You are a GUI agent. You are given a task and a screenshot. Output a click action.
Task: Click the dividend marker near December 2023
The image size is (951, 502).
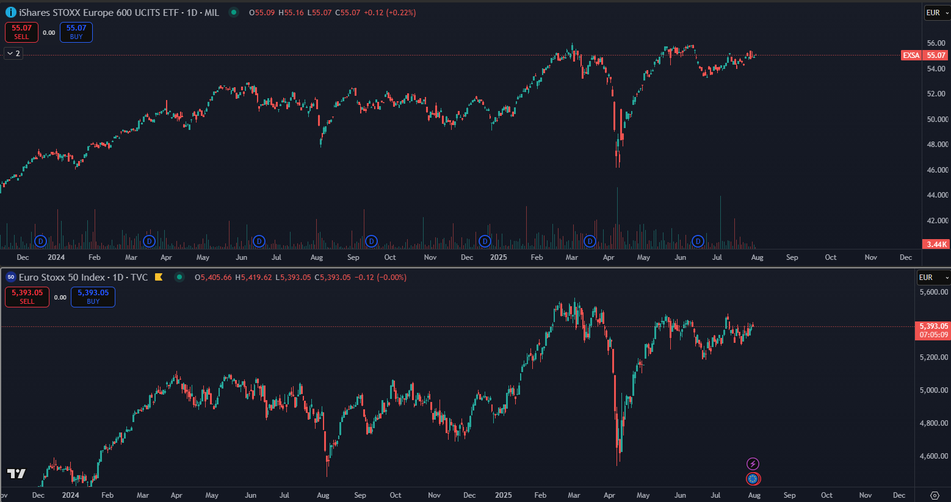pos(40,241)
